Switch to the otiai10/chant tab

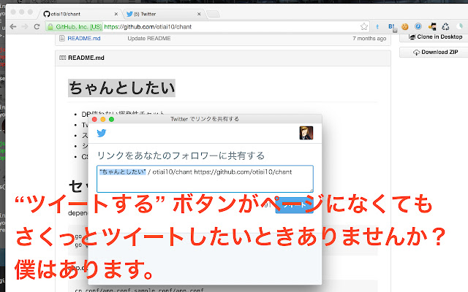tap(80, 14)
